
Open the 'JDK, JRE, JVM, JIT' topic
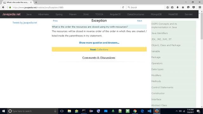(x=161, y=39)
